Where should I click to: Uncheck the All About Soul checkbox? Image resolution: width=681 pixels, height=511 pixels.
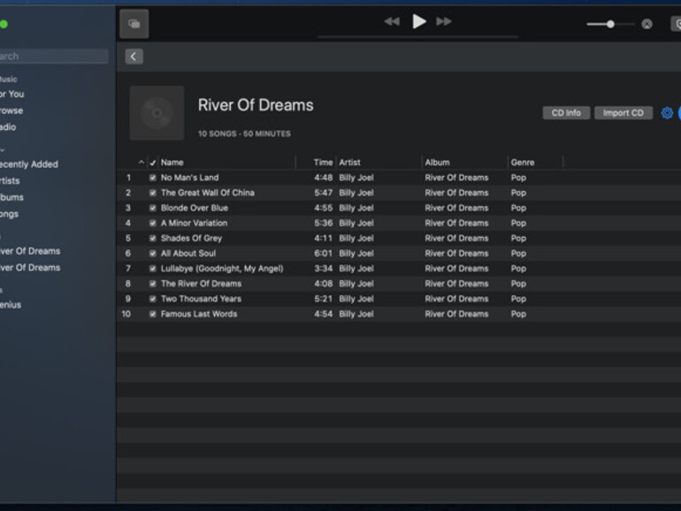click(x=152, y=254)
